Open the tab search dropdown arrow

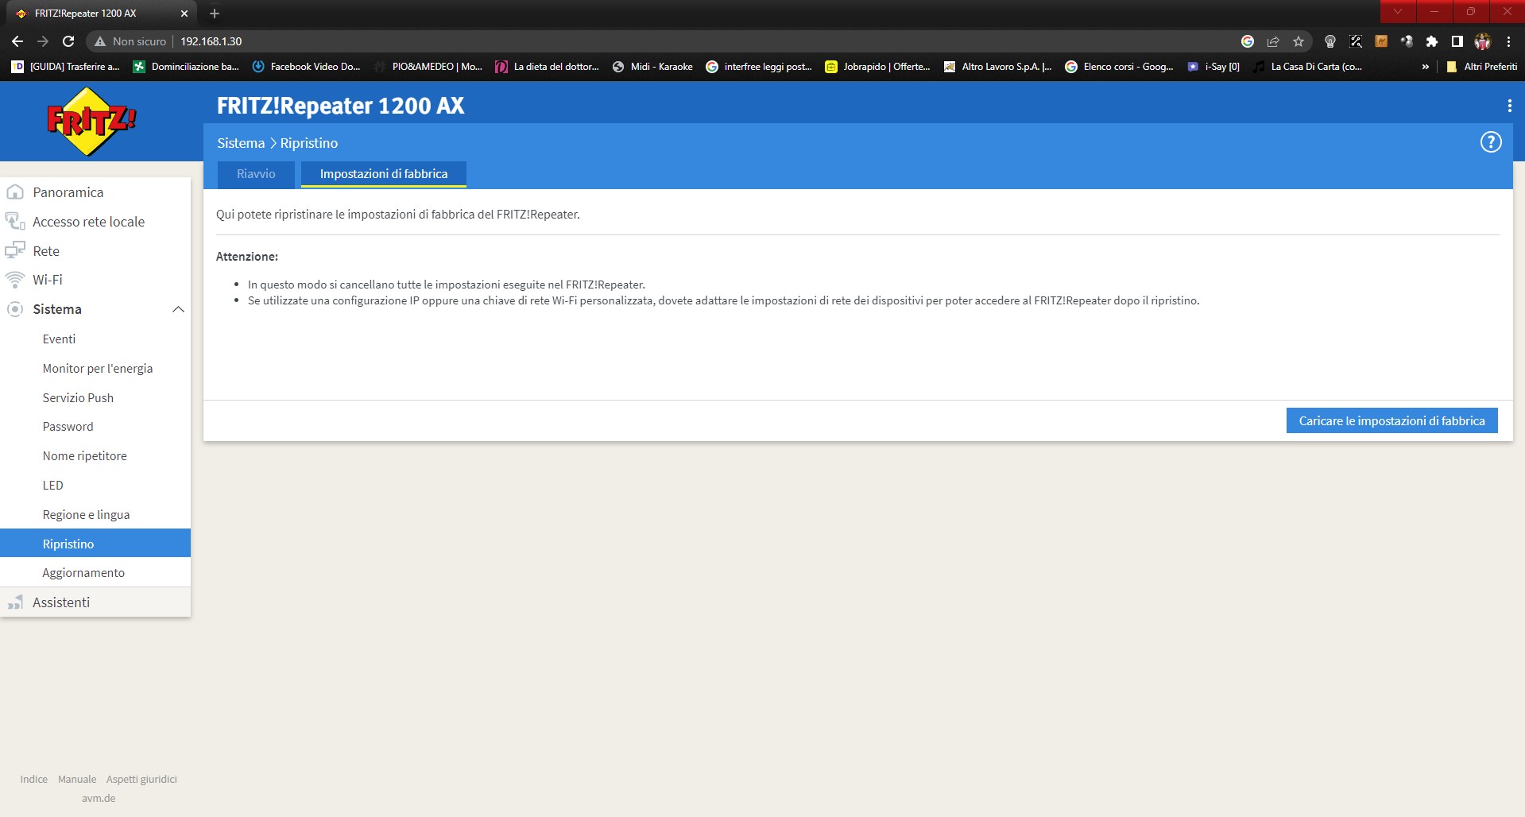(x=1398, y=12)
